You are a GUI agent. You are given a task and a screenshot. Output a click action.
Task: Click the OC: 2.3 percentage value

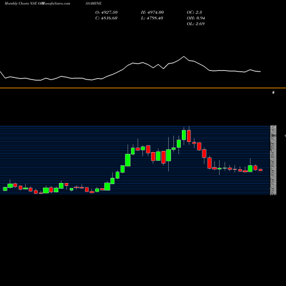pyautogui.click(x=194, y=13)
